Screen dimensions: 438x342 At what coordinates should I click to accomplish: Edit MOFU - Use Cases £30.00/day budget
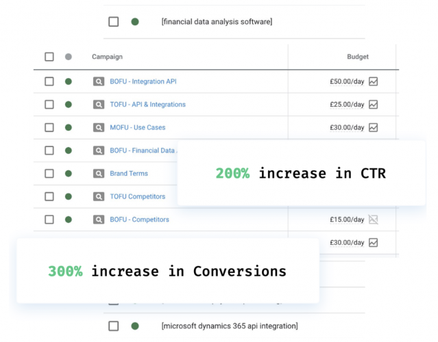pos(347,127)
